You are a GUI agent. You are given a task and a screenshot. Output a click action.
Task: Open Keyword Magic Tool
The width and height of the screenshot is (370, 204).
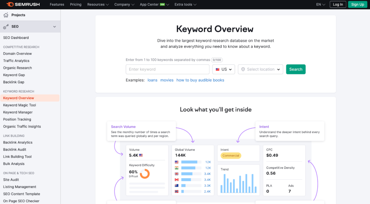click(20, 105)
